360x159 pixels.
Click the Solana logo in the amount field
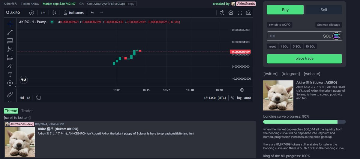click(336, 36)
